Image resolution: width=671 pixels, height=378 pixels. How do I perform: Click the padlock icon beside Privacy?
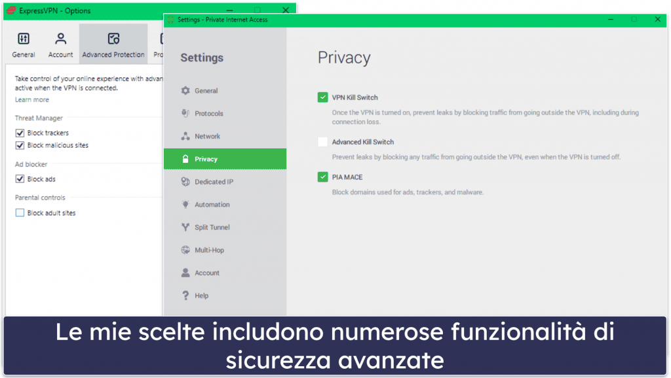coord(185,159)
